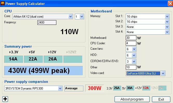Viewport: 173px width, 103px height.
Task: Click the Power Supply Calculator title bar icon
Action: point(3,3)
